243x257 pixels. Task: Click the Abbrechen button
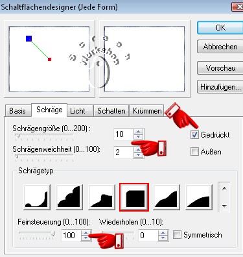coord(220,47)
